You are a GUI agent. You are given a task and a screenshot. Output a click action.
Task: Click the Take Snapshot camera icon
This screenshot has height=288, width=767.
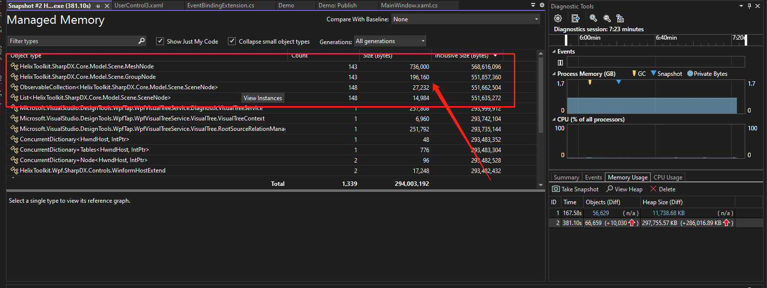[x=555, y=189]
